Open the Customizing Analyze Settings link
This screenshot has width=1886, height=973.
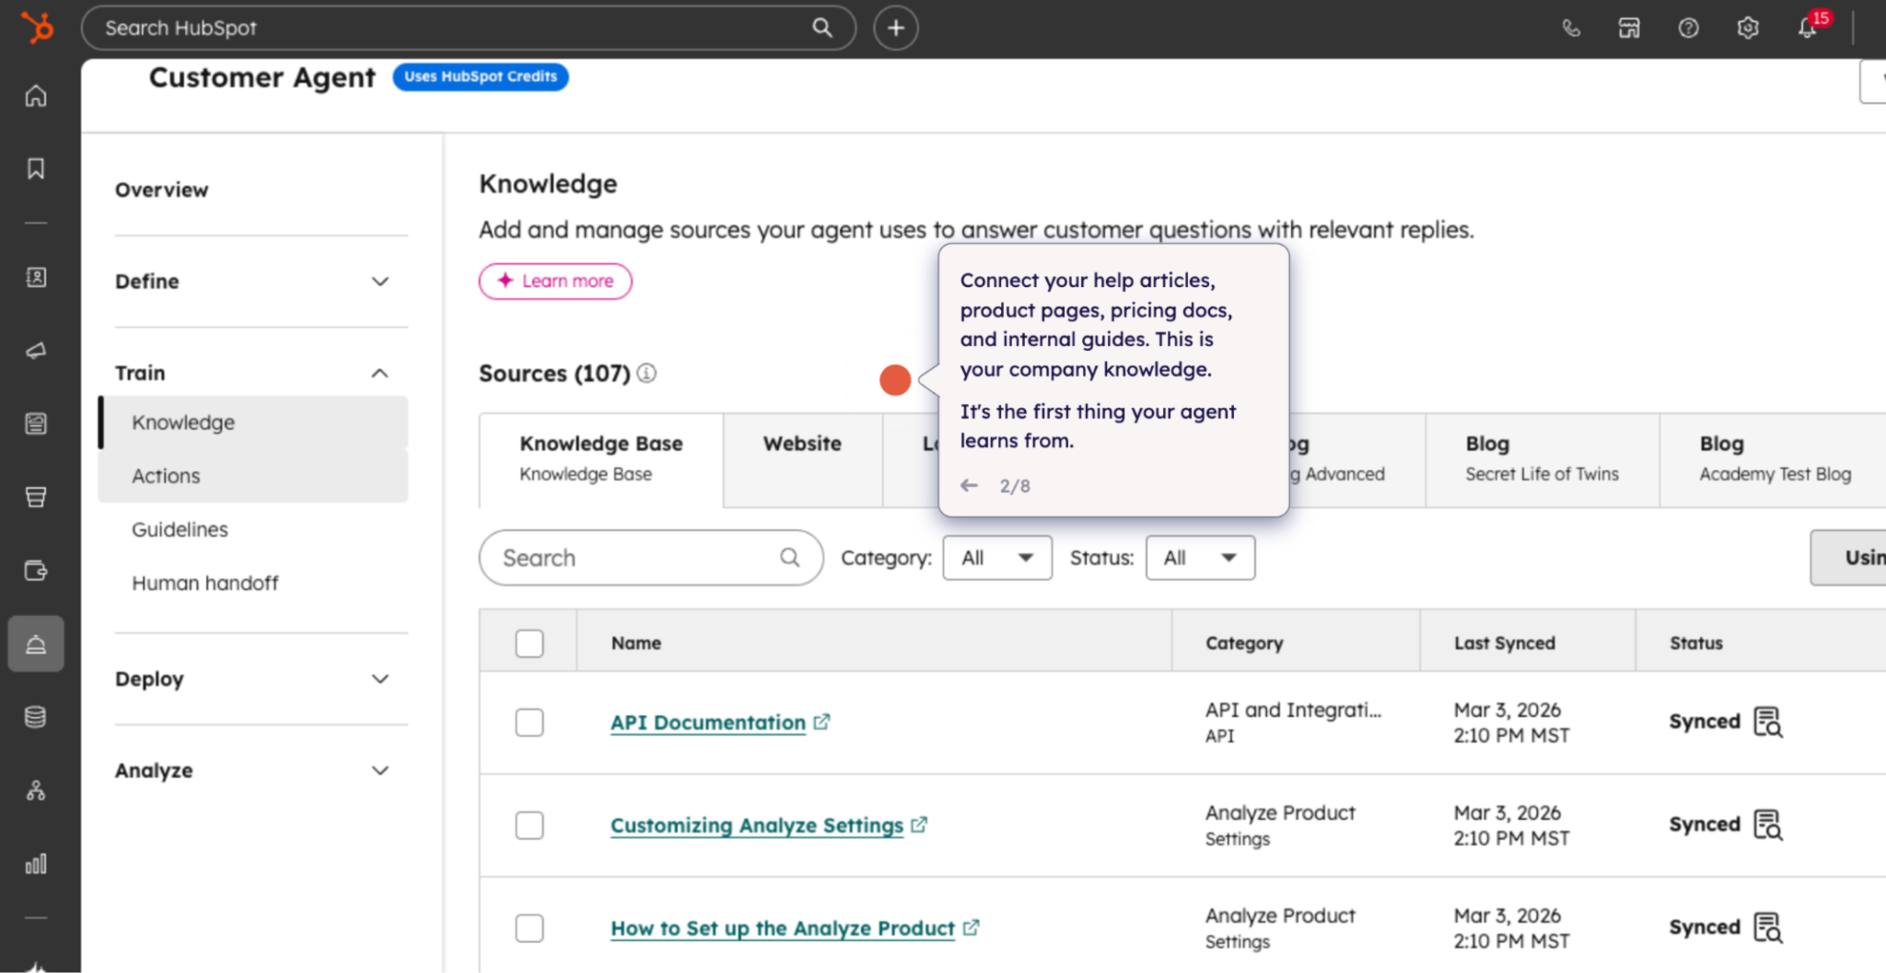(x=757, y=826)
